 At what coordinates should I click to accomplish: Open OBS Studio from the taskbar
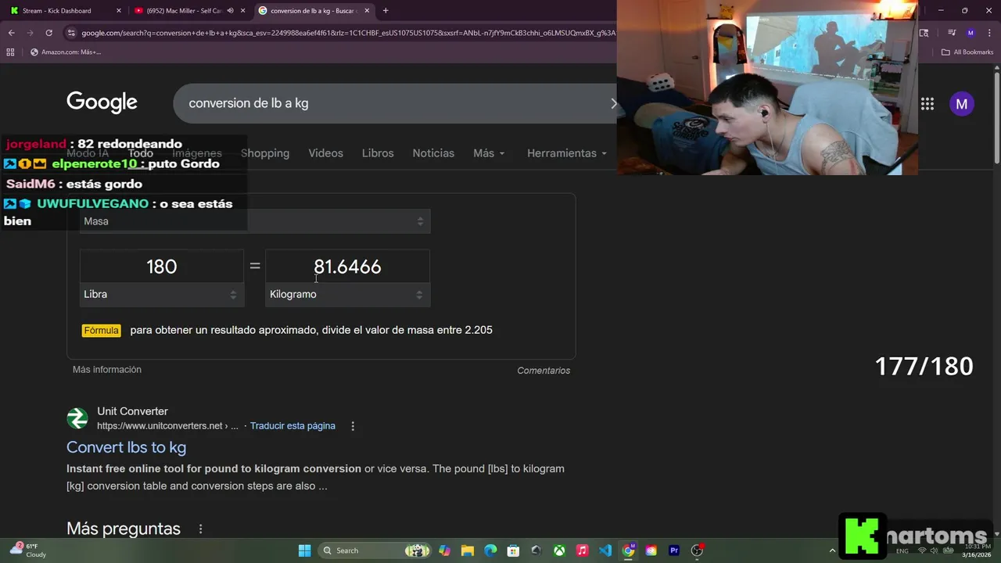697,550
